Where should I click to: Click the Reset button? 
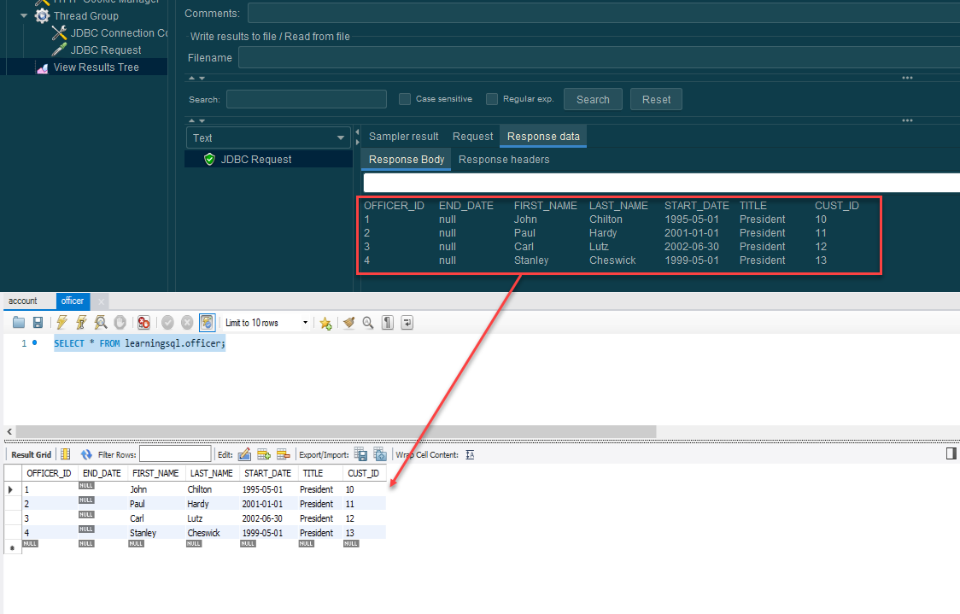tap(656, 99)
